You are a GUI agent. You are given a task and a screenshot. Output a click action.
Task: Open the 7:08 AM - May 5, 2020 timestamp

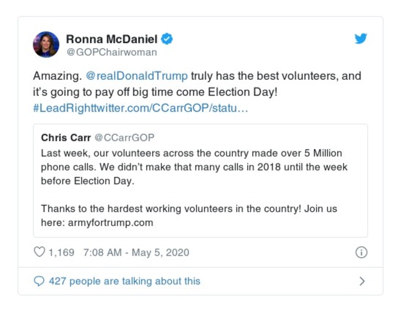[x=136, y=252]
